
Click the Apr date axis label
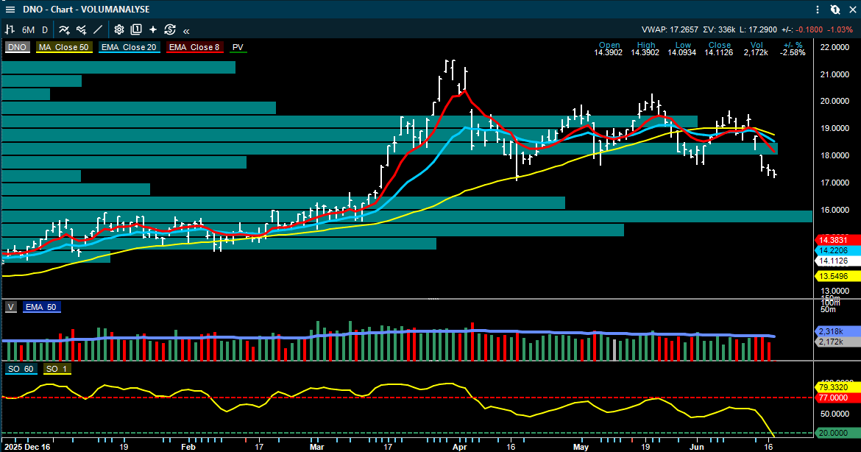(460, 447)
